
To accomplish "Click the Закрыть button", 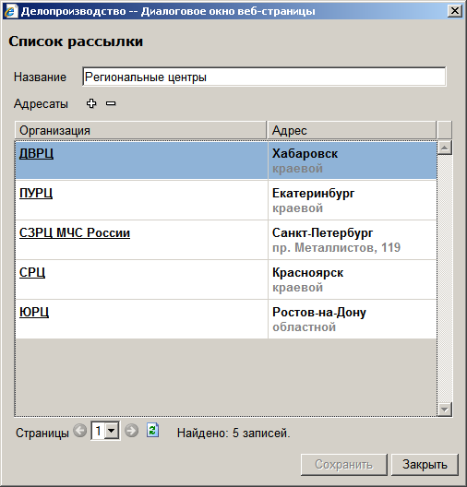I will 425,465.
